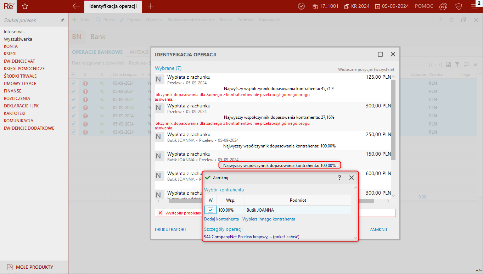The width and height of the screenshot is (483, 274).
Task: Click help question mark in contractor popup
Action: pyautogui.click(x=339, y=178)
